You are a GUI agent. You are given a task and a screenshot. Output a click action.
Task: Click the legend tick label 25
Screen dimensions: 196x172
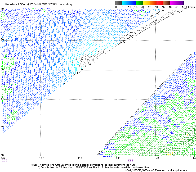click(150, 7)
